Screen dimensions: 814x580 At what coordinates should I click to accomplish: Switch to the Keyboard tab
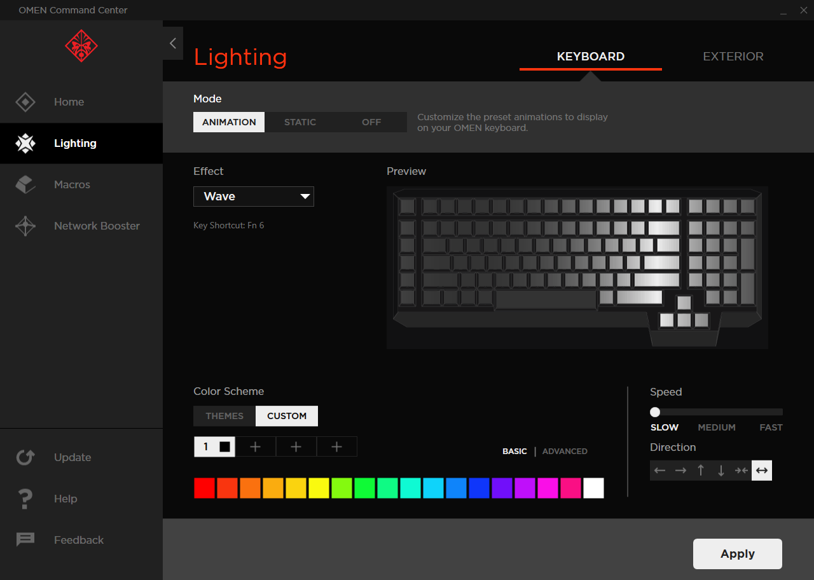[591, 57]
